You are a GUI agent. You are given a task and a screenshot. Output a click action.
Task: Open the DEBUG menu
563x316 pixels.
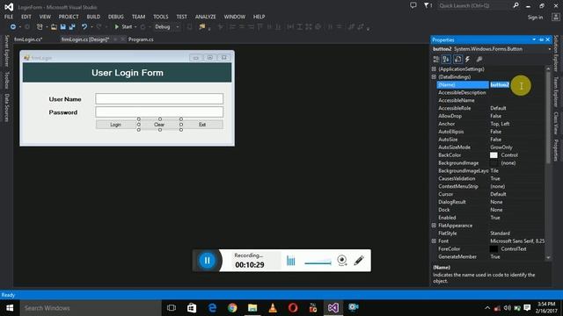(x=115, y=17)
